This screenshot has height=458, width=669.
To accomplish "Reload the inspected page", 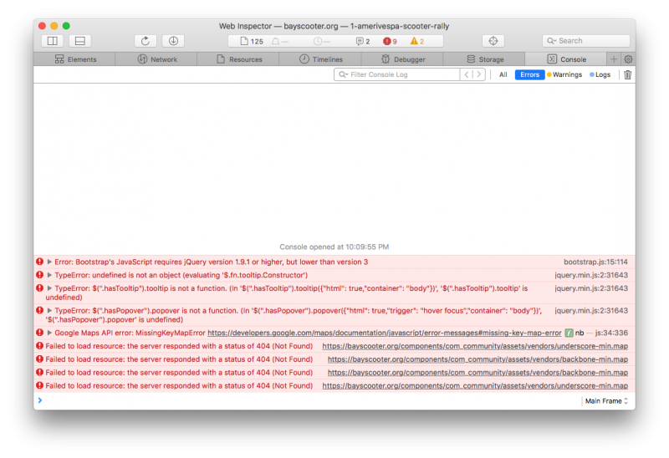I will coord(146,41).
